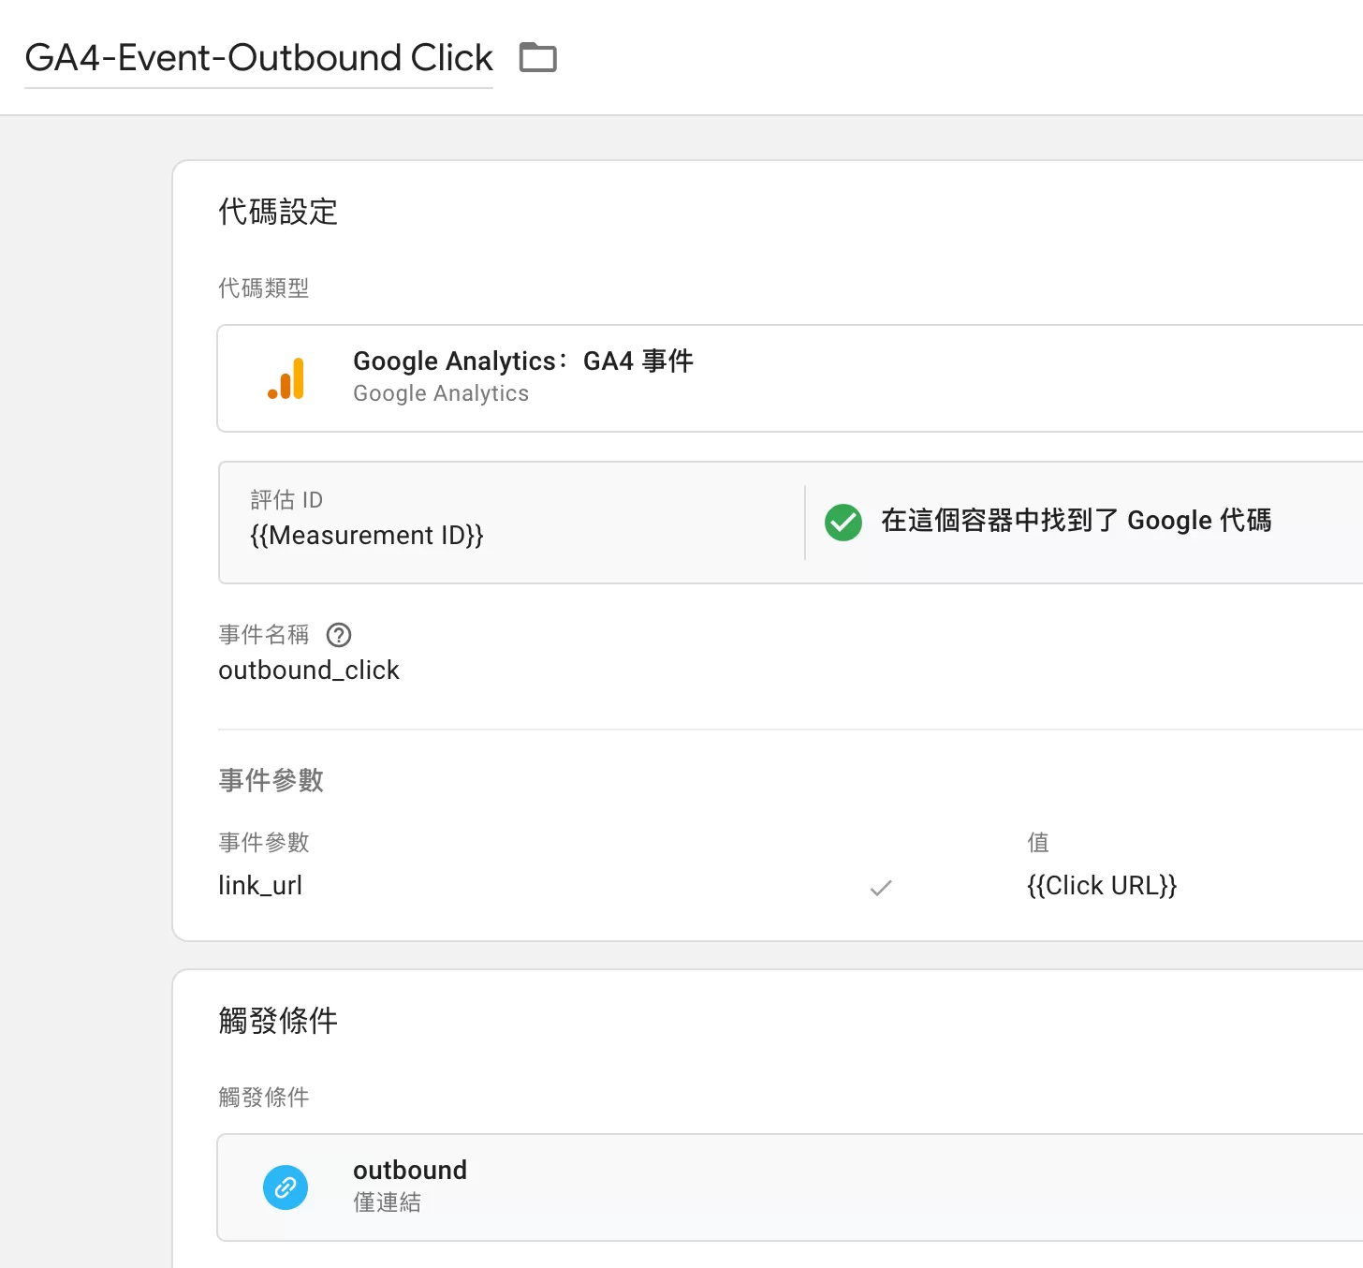Image resolution: width=1363 pixels, height=1268 pixels.
Task: Select the outbound_click event name text
Action: tap(309, 671)
